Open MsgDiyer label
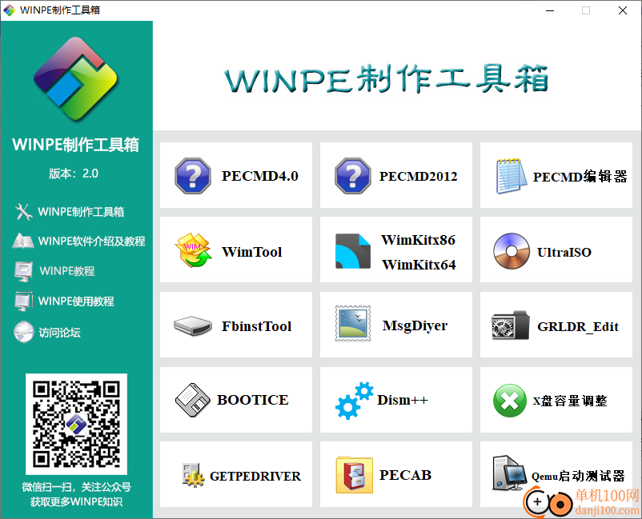Viewport: 642px width, 519px height. pos(415,326)
